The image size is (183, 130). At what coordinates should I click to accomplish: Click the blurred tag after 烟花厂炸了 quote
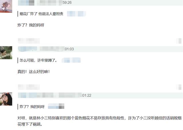[x=76, y=14]
